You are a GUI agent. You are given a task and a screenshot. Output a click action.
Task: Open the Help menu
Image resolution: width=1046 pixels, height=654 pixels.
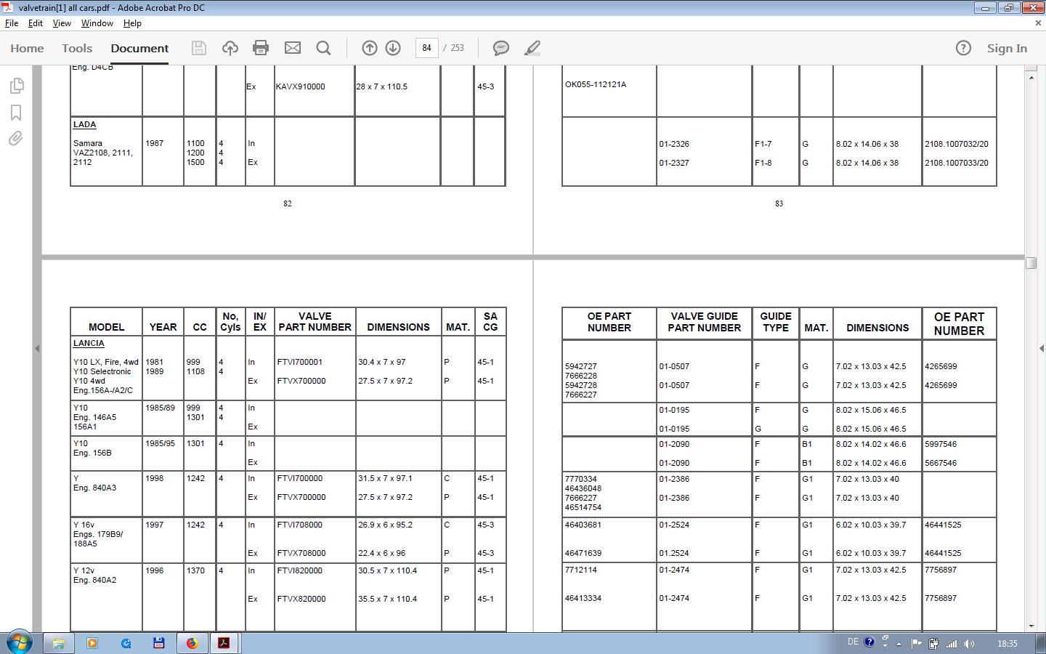[x=132, y=23]
